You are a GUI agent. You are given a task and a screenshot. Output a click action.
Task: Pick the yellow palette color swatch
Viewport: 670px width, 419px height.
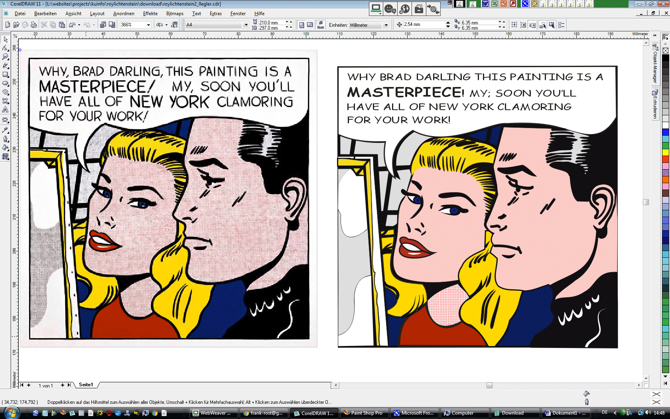[666, 152]
